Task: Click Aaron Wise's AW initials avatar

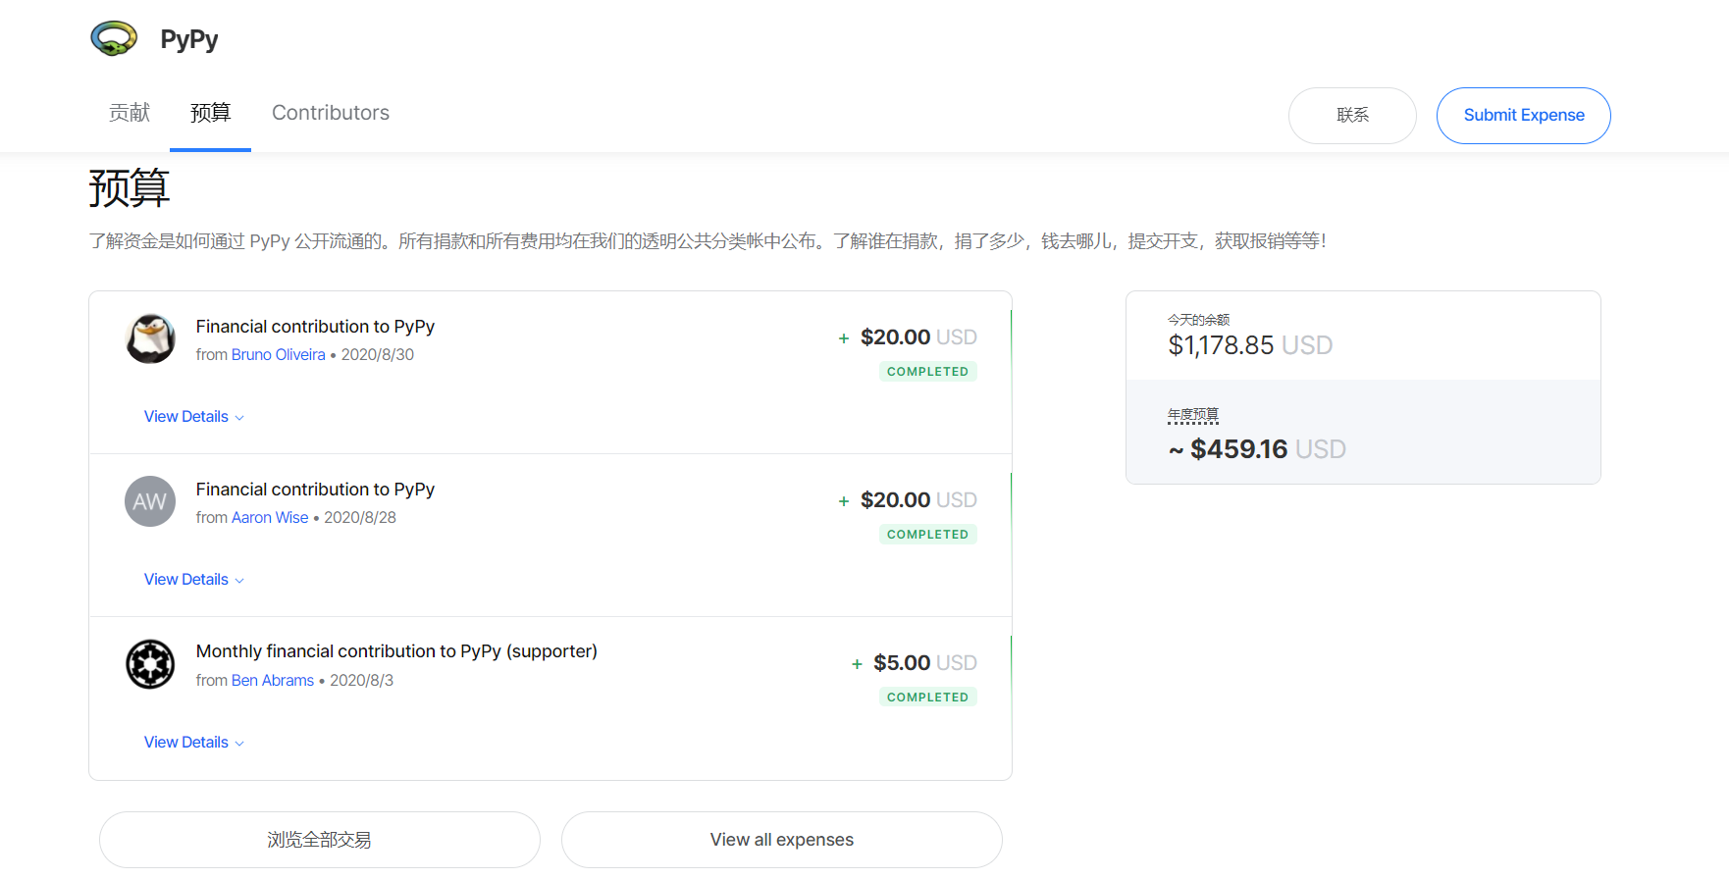Action: click(x=150, y=502)
